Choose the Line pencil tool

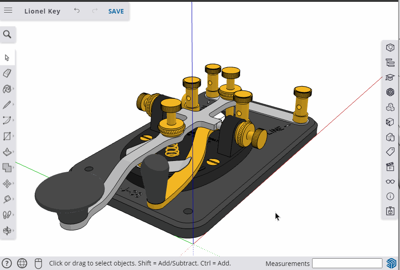(x=7, y=104)
